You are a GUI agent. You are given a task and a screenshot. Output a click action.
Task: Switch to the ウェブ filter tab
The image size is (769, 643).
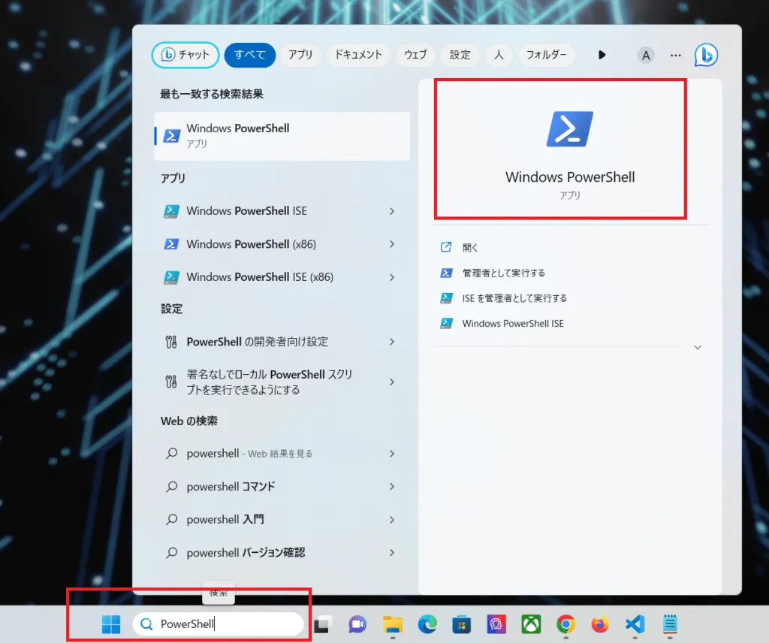[415, 54]
